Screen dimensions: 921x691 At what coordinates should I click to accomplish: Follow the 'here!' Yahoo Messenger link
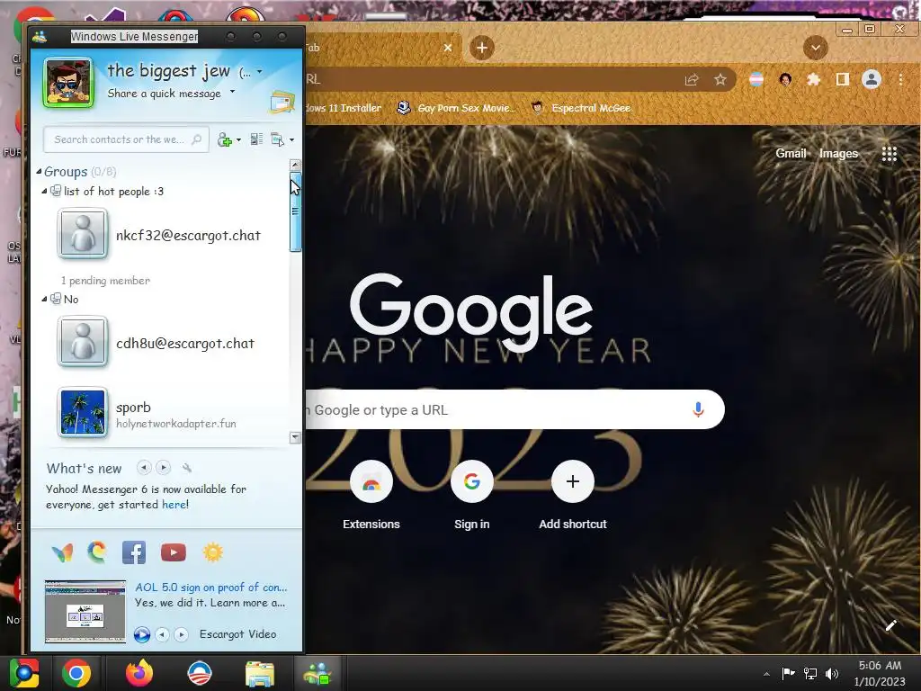(x=175, y=505)
